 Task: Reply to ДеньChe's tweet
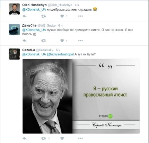[x=25, y=41]
